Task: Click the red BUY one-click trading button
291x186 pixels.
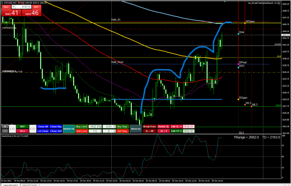Action: [x=36, y=7]
